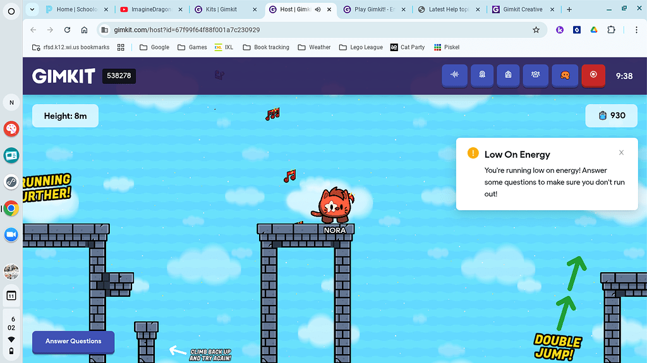The height and width of the screenshot is (363, 647).
Task: Dismiss the Low On Energy notification
Action: coord(621,153)
